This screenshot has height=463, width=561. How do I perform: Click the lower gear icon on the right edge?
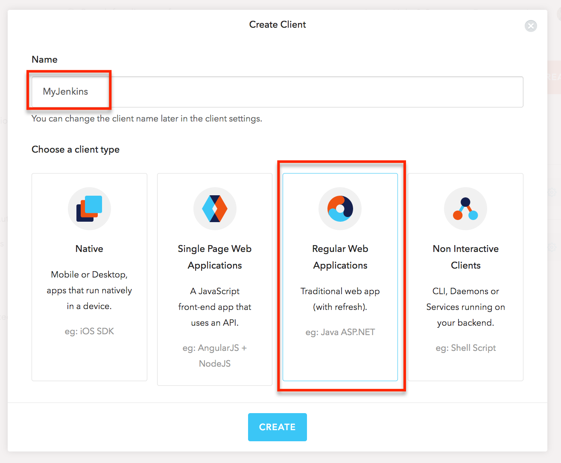click(552, 246)
